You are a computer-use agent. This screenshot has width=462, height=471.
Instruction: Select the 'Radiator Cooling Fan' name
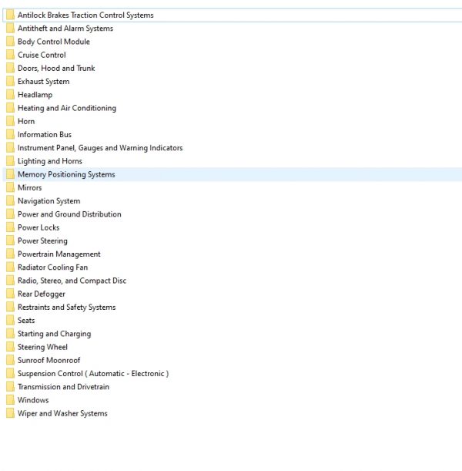click(53, 267)
